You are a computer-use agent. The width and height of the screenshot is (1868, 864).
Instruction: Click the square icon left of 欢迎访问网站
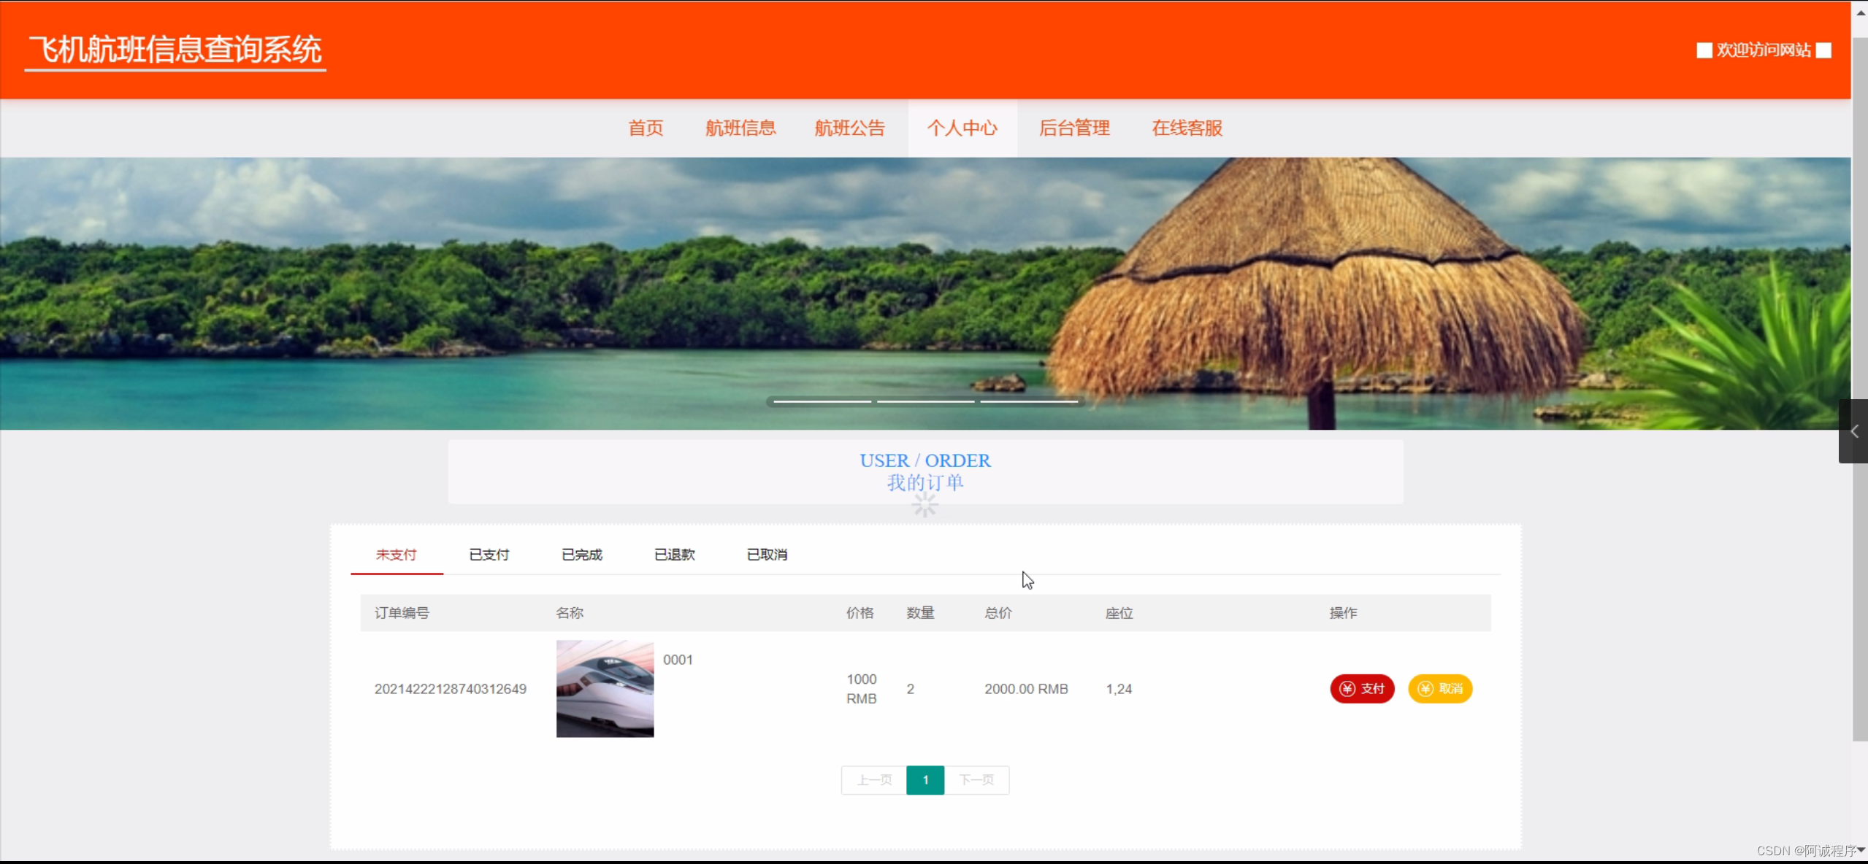(1704, 50)
